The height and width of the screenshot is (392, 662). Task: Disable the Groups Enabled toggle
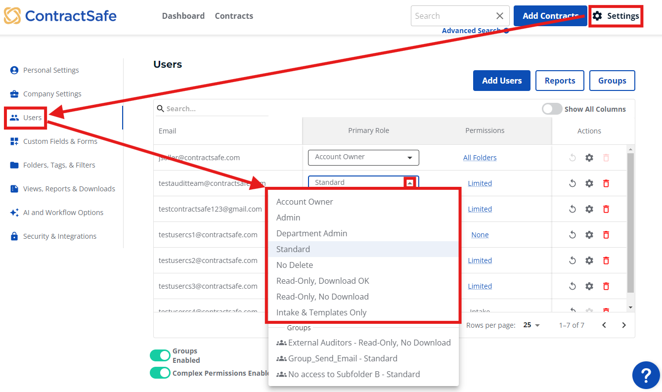click(x=160, y=355)
